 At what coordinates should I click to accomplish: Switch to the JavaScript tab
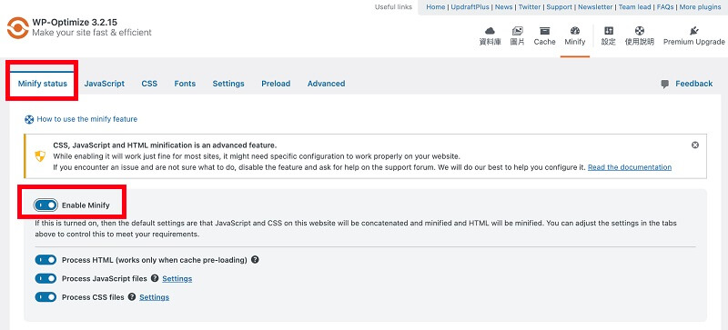point(105,84)
